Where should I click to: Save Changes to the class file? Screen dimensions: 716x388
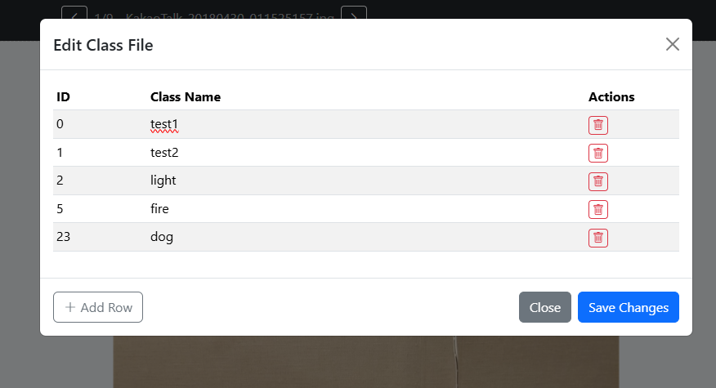tap(628, 307)
